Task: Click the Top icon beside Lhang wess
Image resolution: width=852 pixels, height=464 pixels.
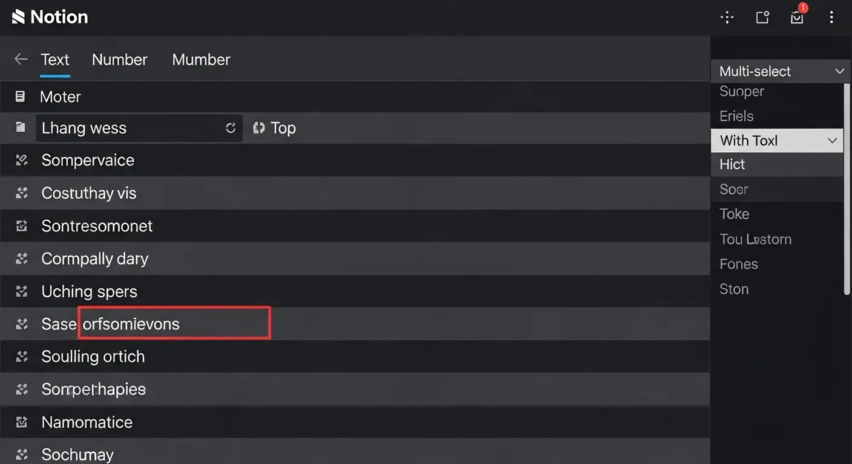Action: [259, 128]
